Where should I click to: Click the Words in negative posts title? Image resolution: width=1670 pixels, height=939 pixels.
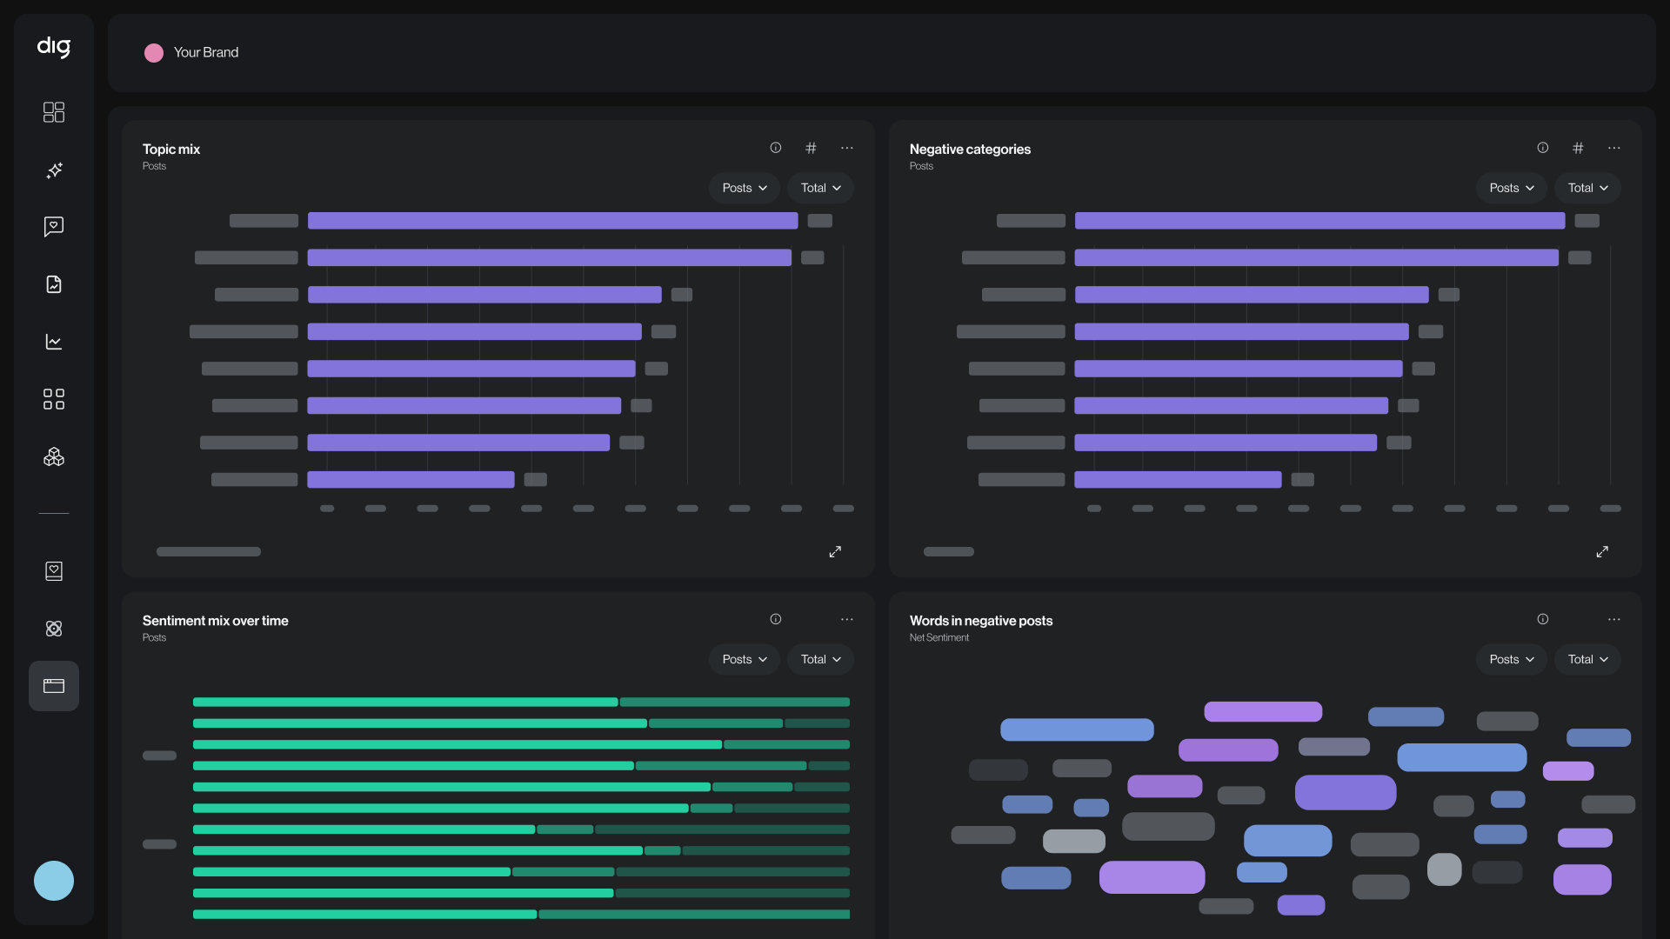click(x=981, y=621)
